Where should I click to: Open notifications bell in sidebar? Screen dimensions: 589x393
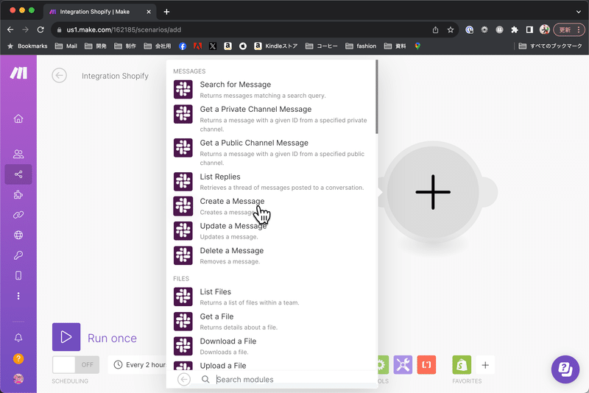coord(18,338)
